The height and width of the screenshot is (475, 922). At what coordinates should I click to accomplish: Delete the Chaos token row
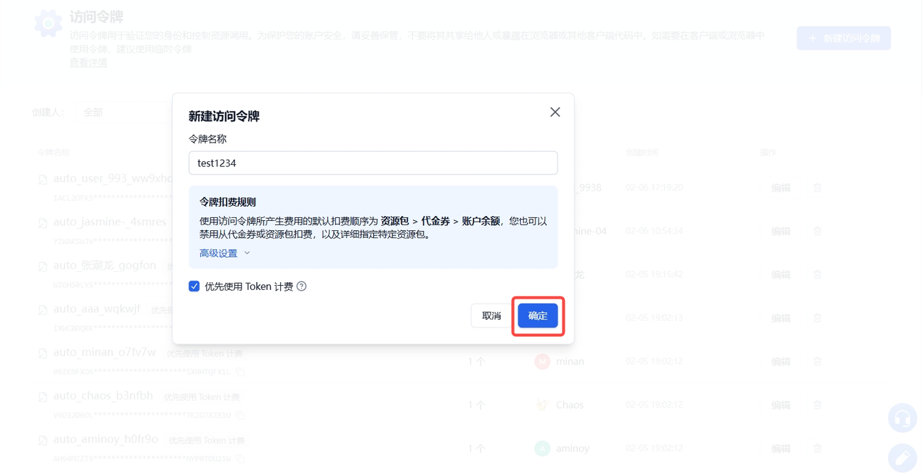(x=818, y=405)
